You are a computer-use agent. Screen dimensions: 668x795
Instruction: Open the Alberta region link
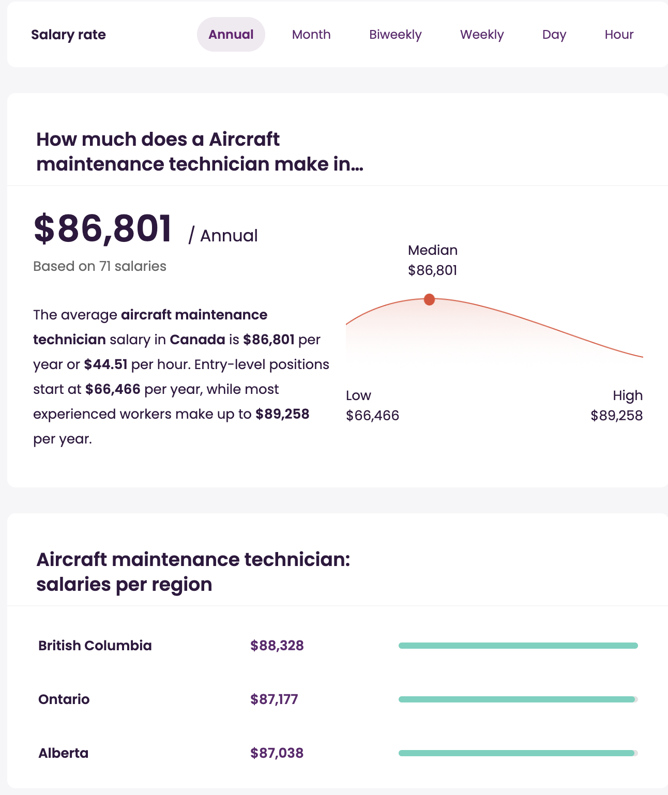[64, 753]
